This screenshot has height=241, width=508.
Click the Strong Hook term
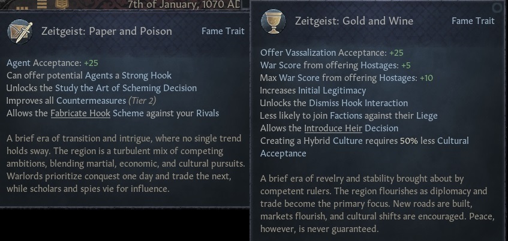tap(146, 76)
